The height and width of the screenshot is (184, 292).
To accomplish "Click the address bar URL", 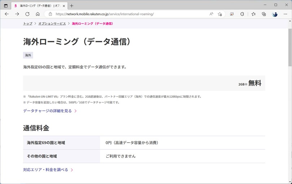I will tap(105, 14).
